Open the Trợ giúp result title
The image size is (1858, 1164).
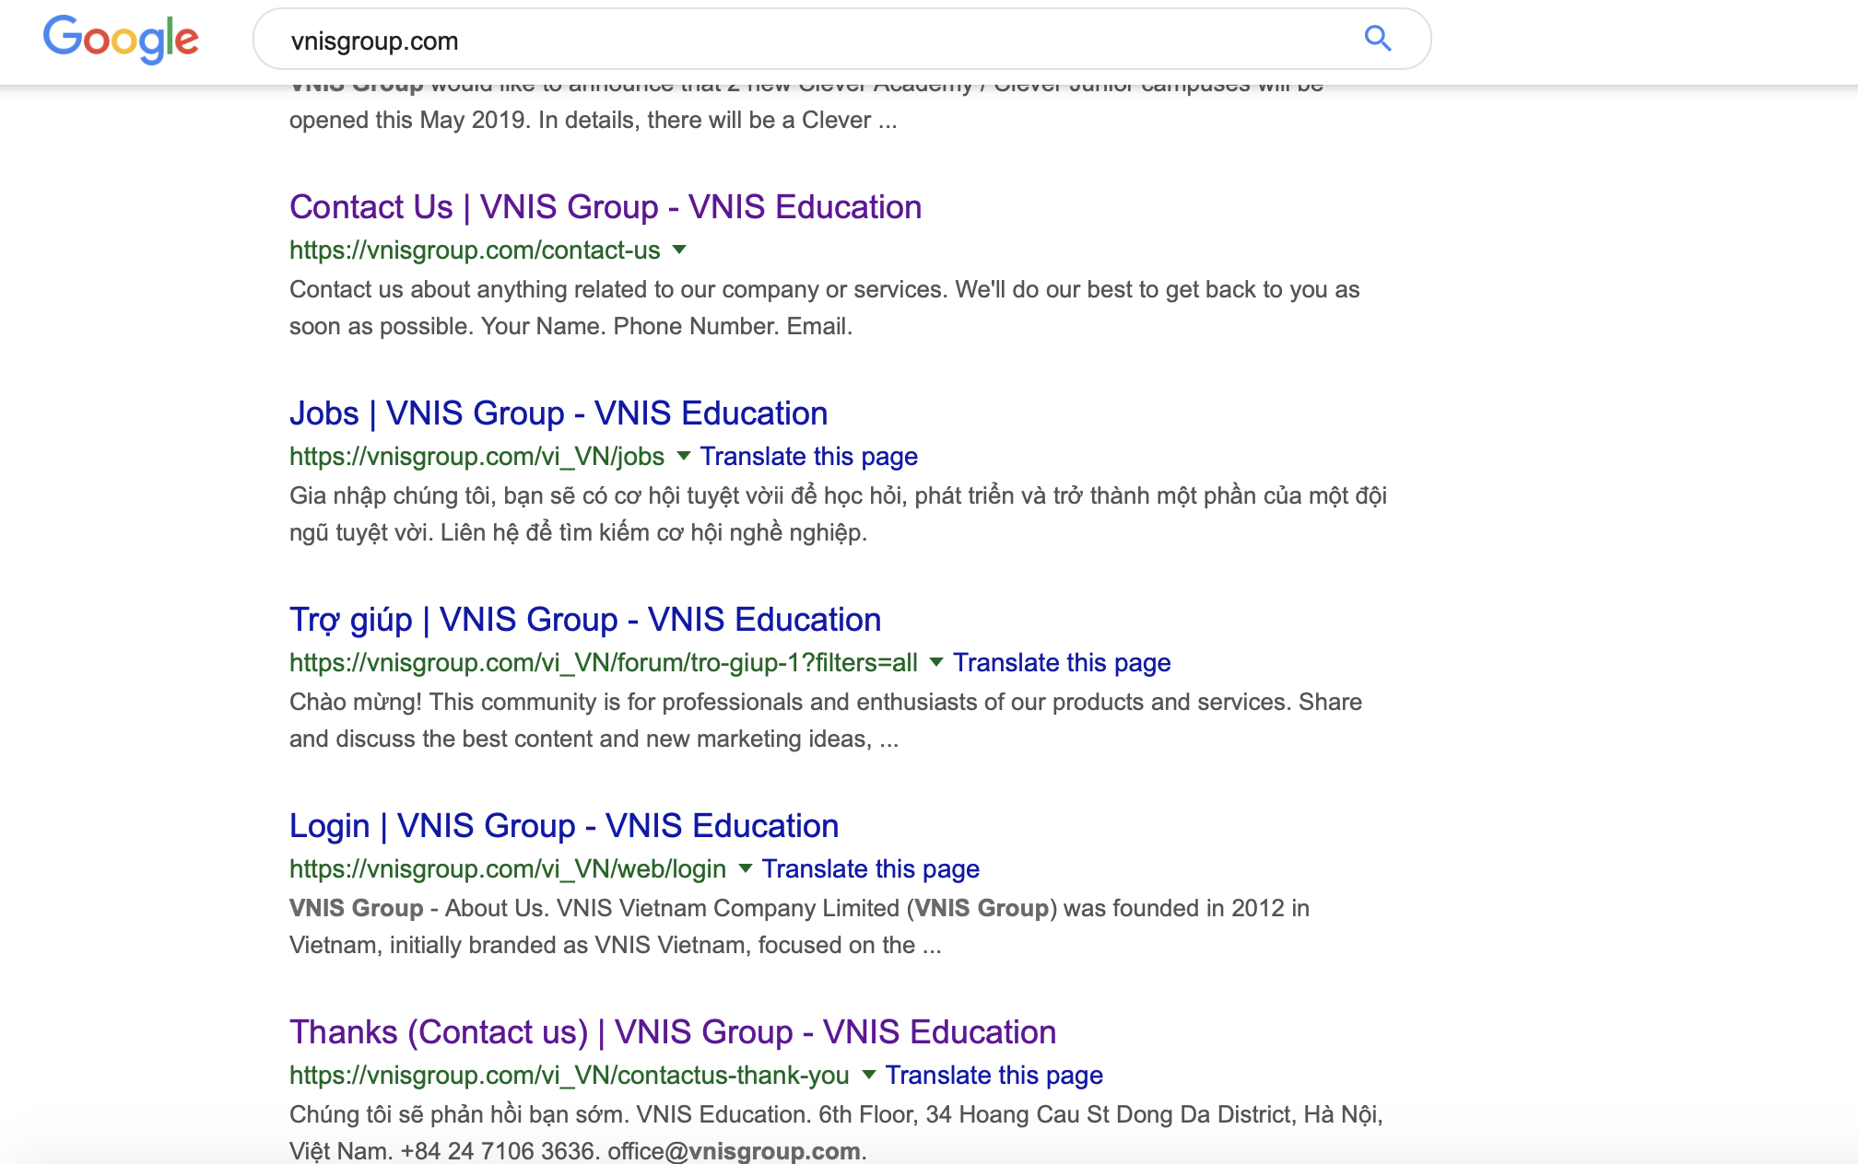click(x=584, y=620)
